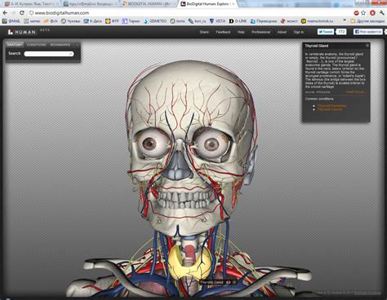Switch to the BIODIGITAL HUMAN browser tab
Screen dimensions: 387x300
pos(149,4)
